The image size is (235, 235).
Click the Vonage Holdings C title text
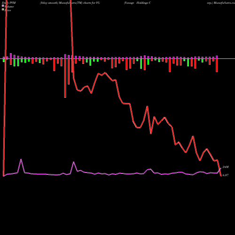point(137,3)
